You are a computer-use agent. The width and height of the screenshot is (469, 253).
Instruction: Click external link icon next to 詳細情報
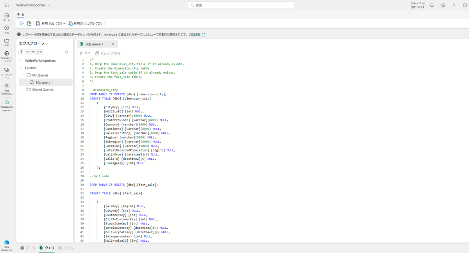click(204, 34)
